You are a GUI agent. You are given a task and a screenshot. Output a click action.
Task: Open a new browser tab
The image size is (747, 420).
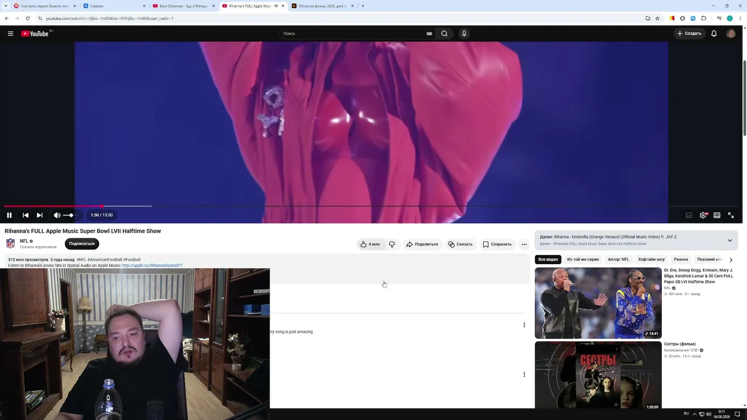click(362, 6)
